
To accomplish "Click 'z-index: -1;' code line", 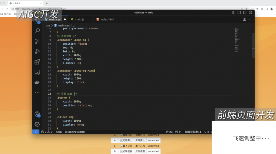I will [72, 63].
